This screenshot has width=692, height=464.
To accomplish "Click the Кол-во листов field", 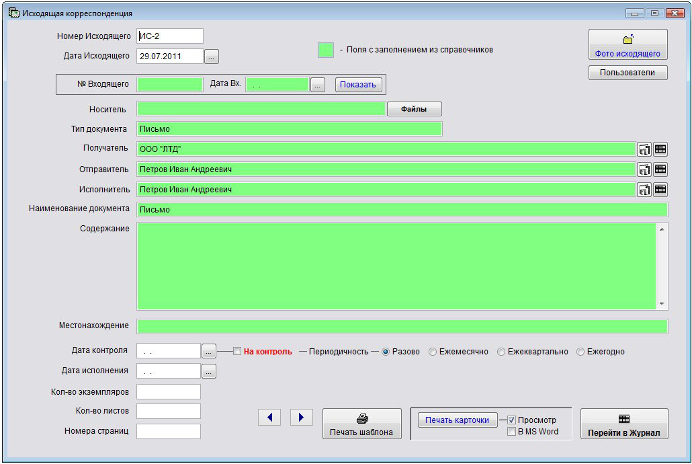I will pyautogui.click(x=169, y=411).
